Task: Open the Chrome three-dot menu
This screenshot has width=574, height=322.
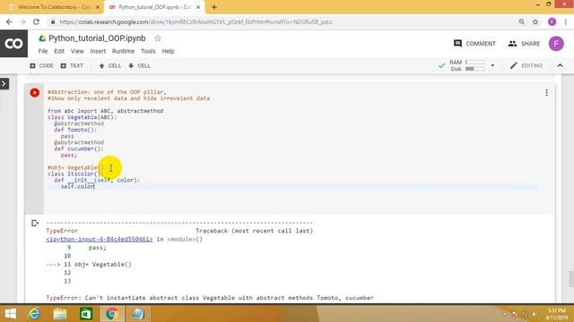Action: 566,21
